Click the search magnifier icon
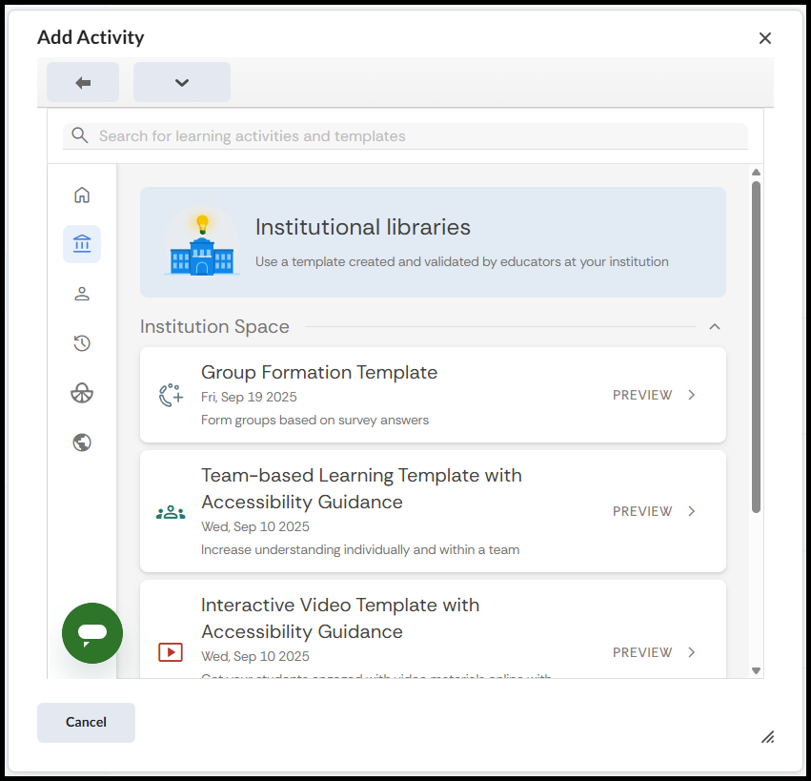This screenshot has width=811, height=781. [x=80, y=135]
